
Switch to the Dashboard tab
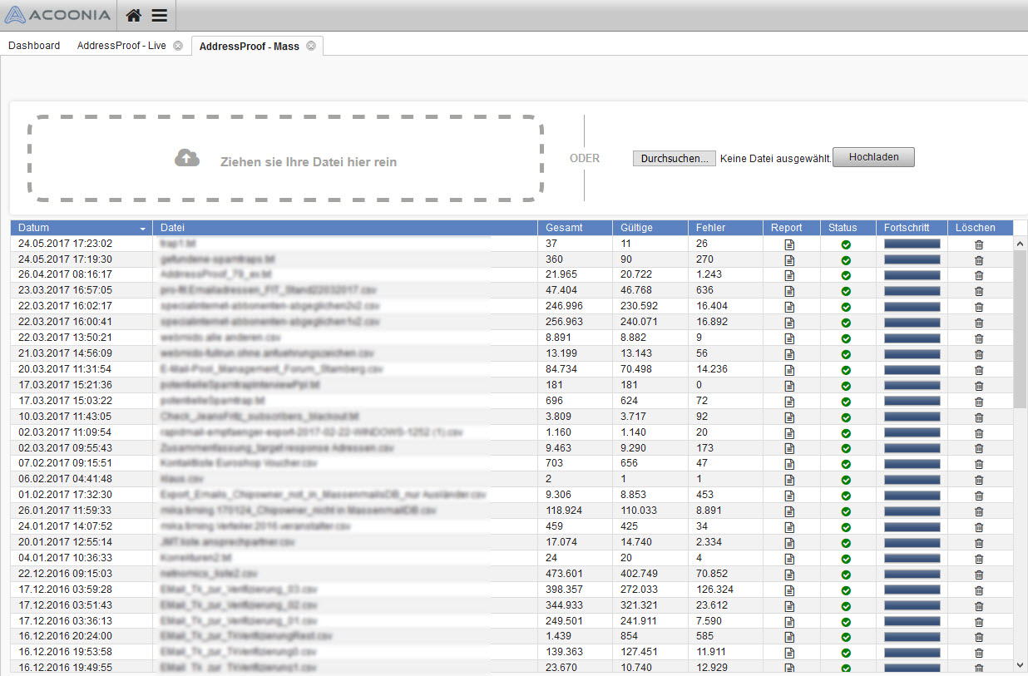pos(34,46)
